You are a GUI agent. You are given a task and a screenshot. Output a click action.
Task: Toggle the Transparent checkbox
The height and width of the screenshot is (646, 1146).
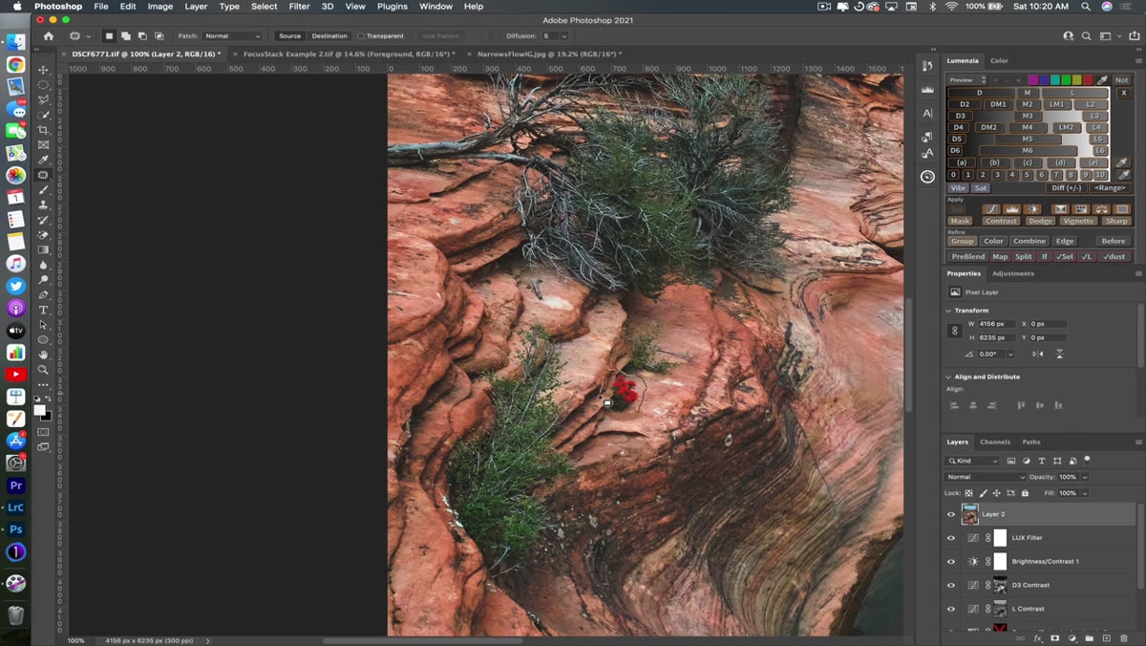(x=361, y=36)
